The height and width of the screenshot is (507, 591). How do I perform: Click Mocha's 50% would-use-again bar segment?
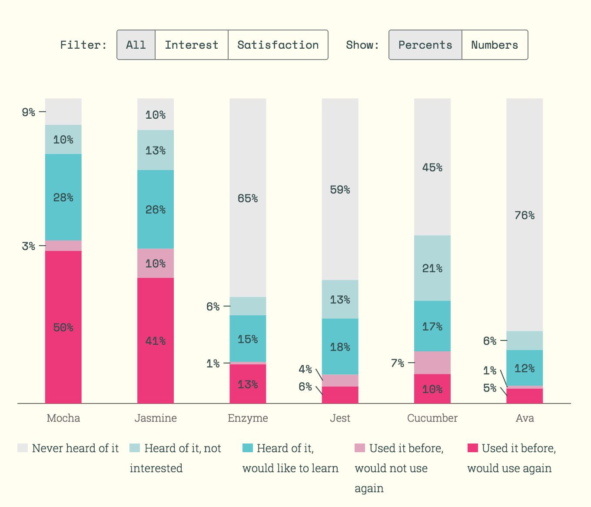(x=63, y=327)
